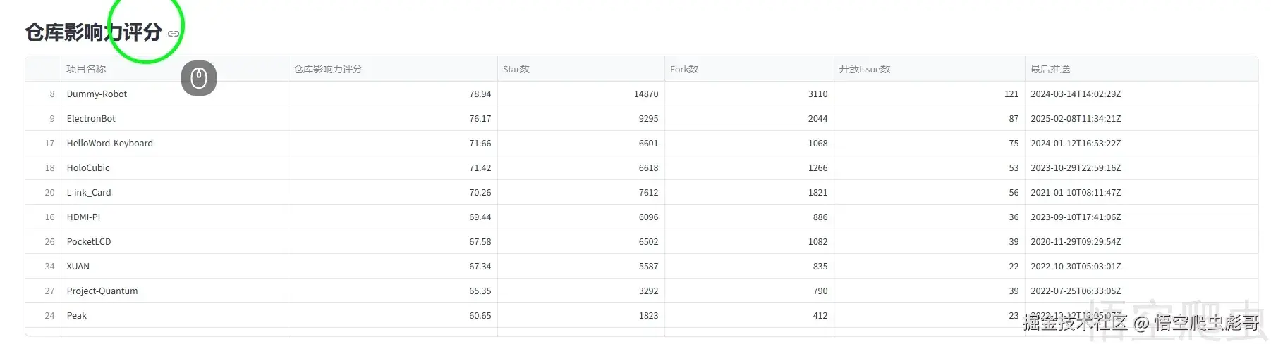
Task: Click the Star数 column header
Action: tap(516, 69)
